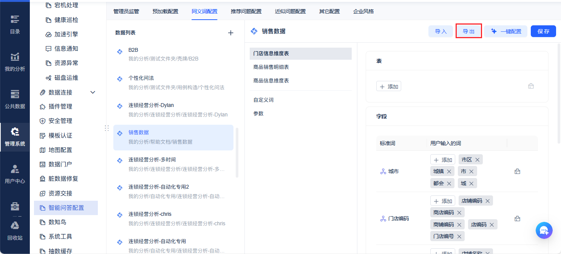Delete the 都会 synonym tag
561x254 pixels.
pyautogui.click(x=449, y=183)
